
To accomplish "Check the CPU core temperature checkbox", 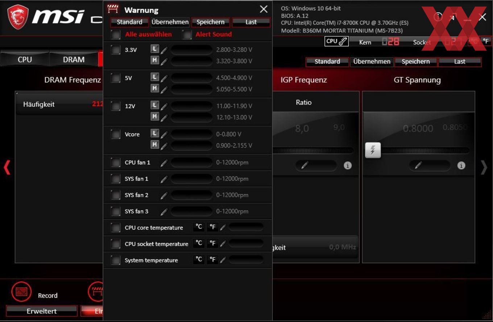I will click(x=116, y=228).
